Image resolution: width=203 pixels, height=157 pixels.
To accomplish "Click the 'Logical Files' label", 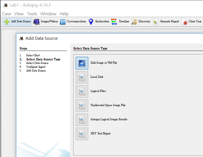I will (98, 91).
